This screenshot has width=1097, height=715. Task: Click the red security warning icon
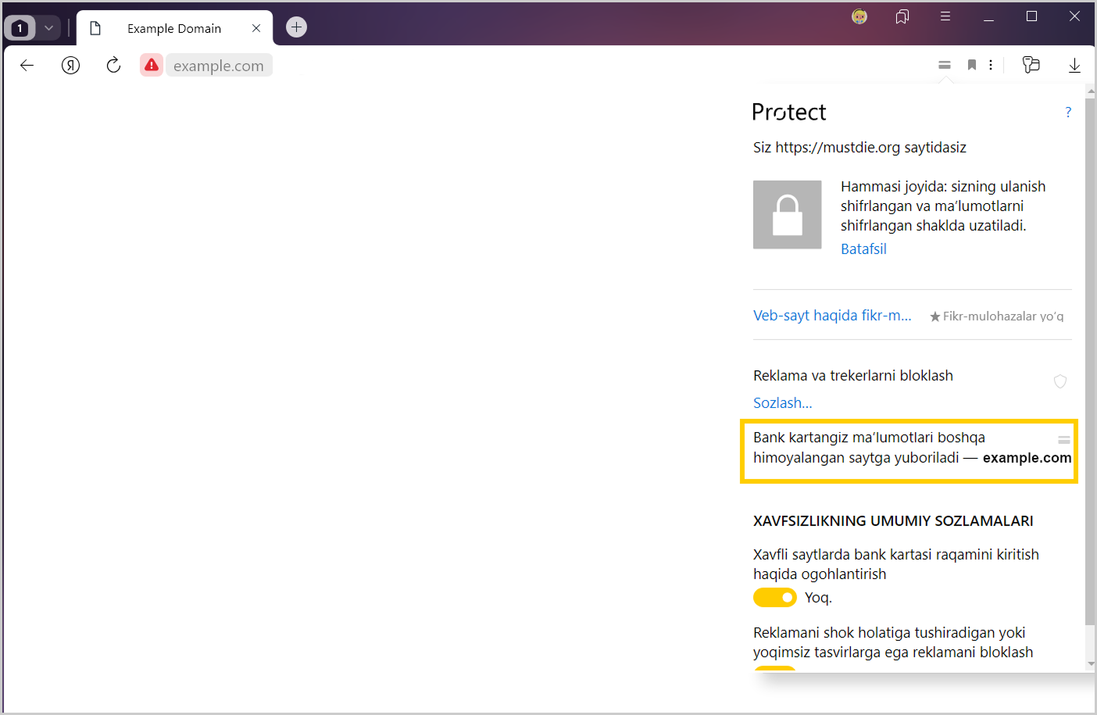coord(152,66)
